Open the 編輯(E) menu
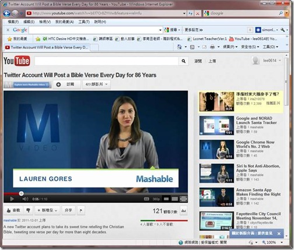The height and width of the screenshot is (250, 294). click(x=29, y=22)
